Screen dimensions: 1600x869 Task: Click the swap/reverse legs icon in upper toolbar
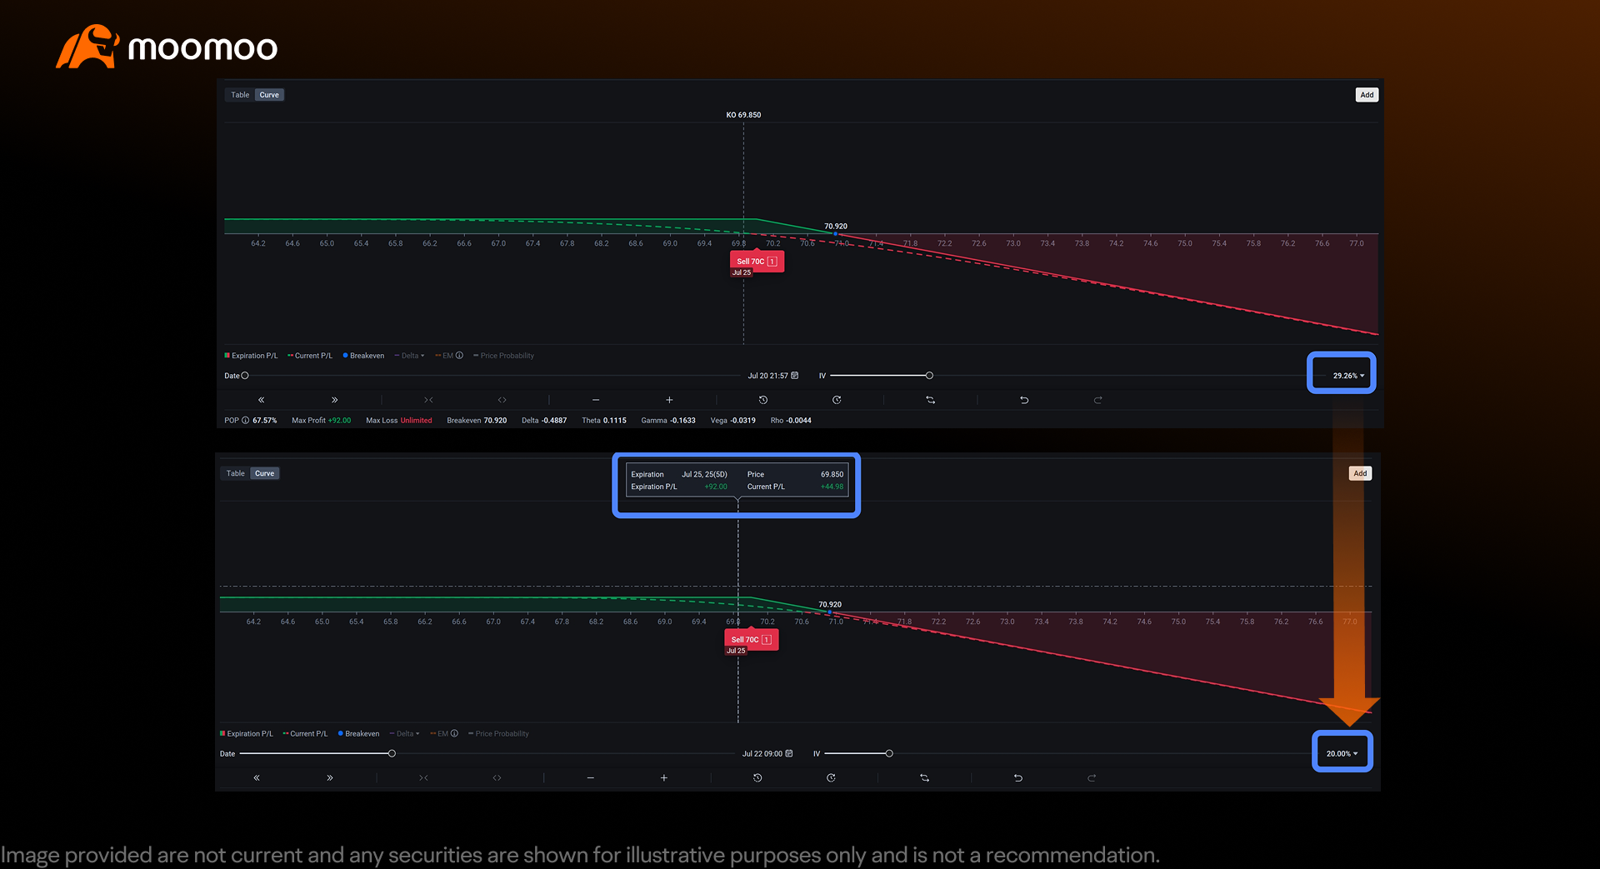(931, 400)
